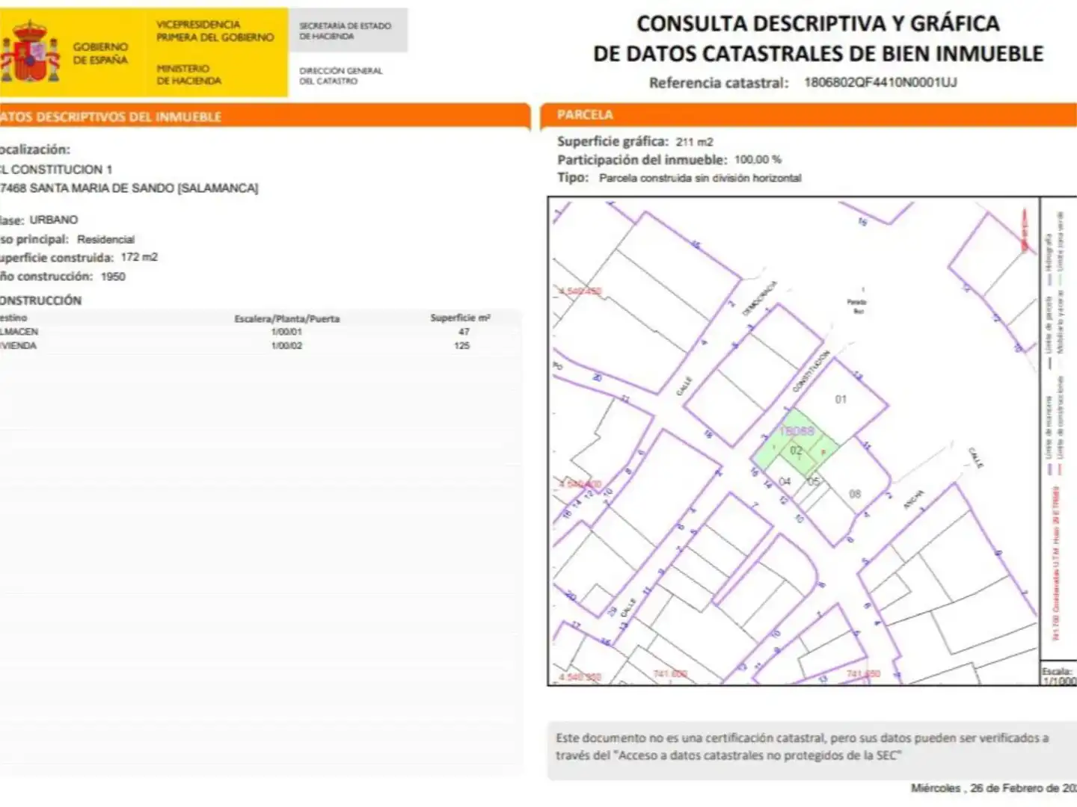Click the red north arrow on map
Screen dimensions: 1077x807
[x=1025, y=230]
